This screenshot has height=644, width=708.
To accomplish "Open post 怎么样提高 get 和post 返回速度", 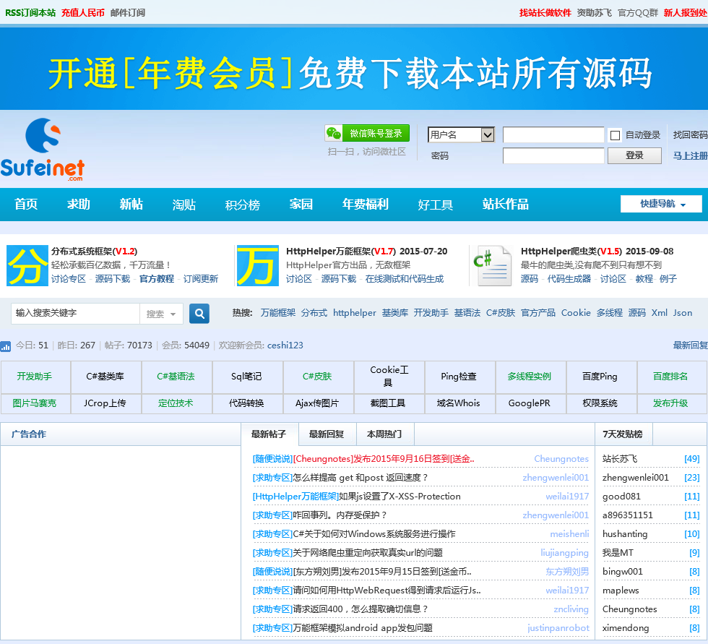I will tap(361, 478).
